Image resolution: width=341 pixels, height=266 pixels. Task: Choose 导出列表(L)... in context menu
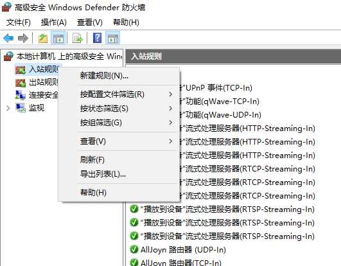(119, 173)
